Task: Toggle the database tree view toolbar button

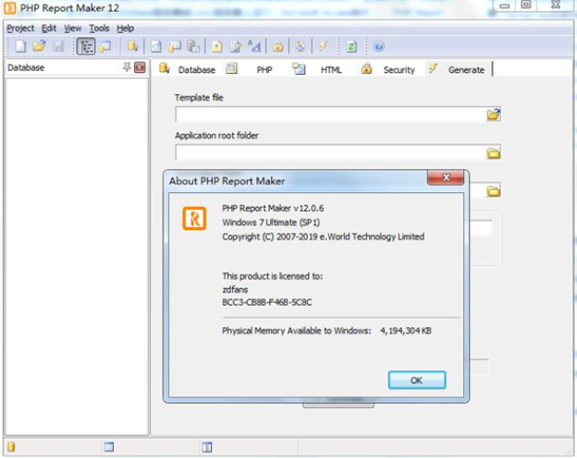Action: click(85, 46)
